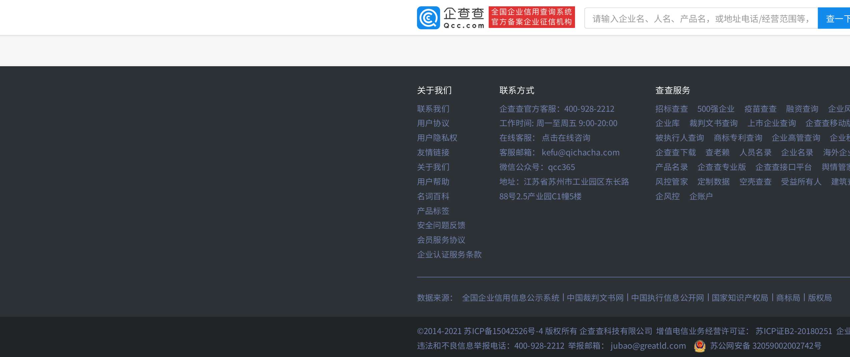The width and height of the screenshot is (850, 357).
Task: Click the blue 查一下 search button
Action: pyautogui.click(x=834, y=18)
